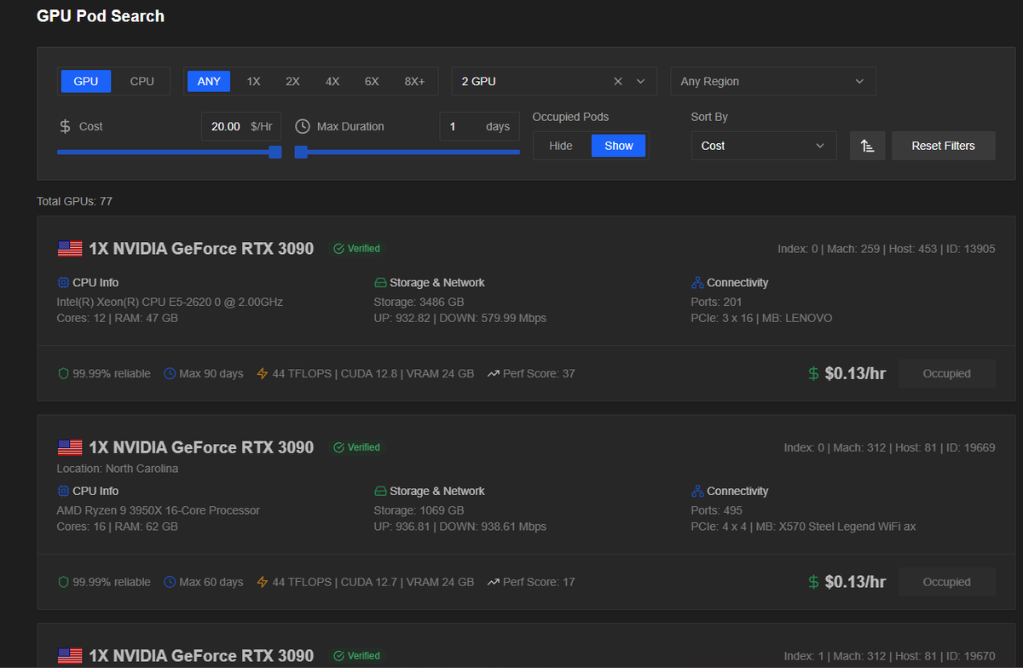Toggle sort order direction icon
Image resolution: width=1023 pixels, height=668 pixels.
pyautogui.click(x=868, y=146)
